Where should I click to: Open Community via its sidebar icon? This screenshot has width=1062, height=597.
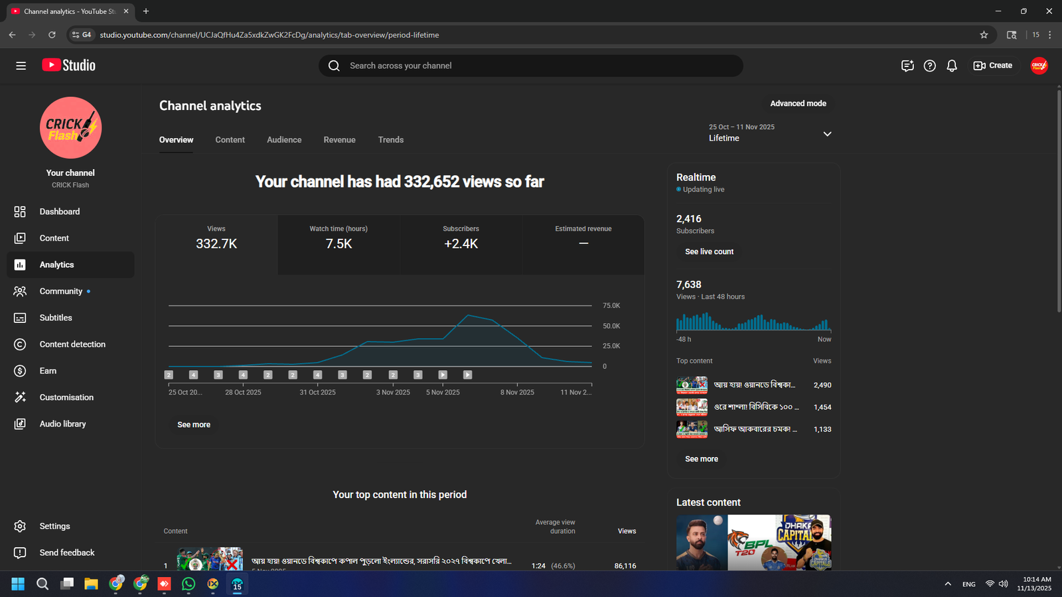[20, 291]
